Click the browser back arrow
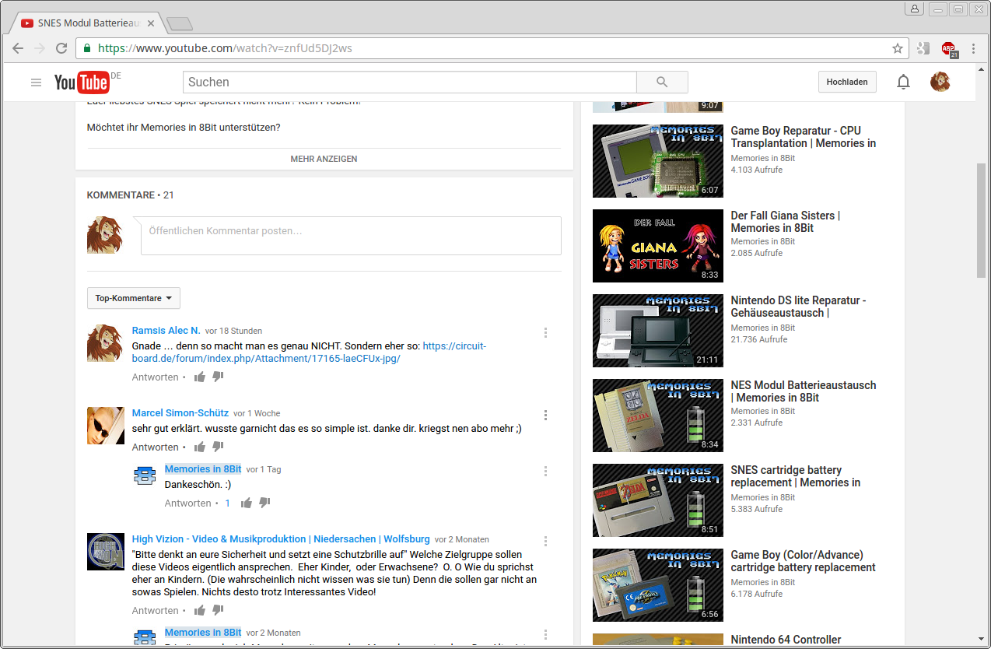991x649 pixels. [18, 48]
